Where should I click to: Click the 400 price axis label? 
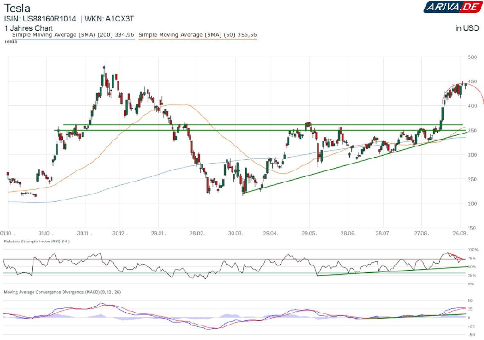[x=471, y=106]
